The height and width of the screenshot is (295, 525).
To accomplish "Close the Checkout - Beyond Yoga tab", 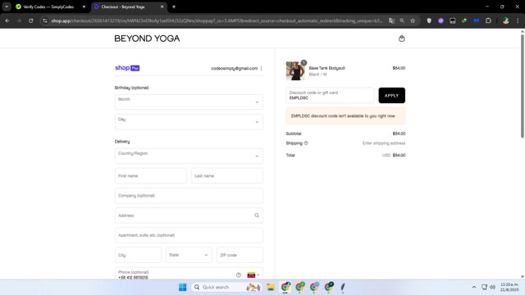I will pyautogui.click(x=162, y=7).
